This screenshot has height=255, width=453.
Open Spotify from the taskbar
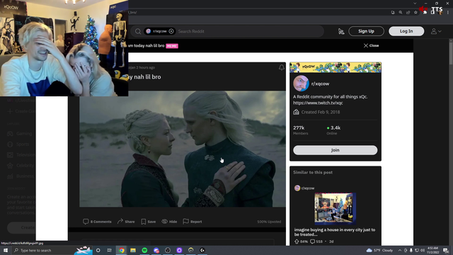tap(144, 250)
